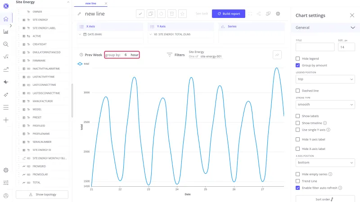
Task: Select the new line tab
Action: click(91, 4)
